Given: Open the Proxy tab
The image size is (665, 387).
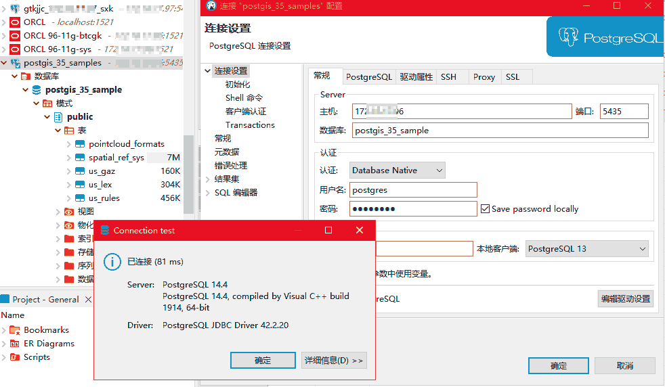Looking at the screenshot, I should click(484, 76).
